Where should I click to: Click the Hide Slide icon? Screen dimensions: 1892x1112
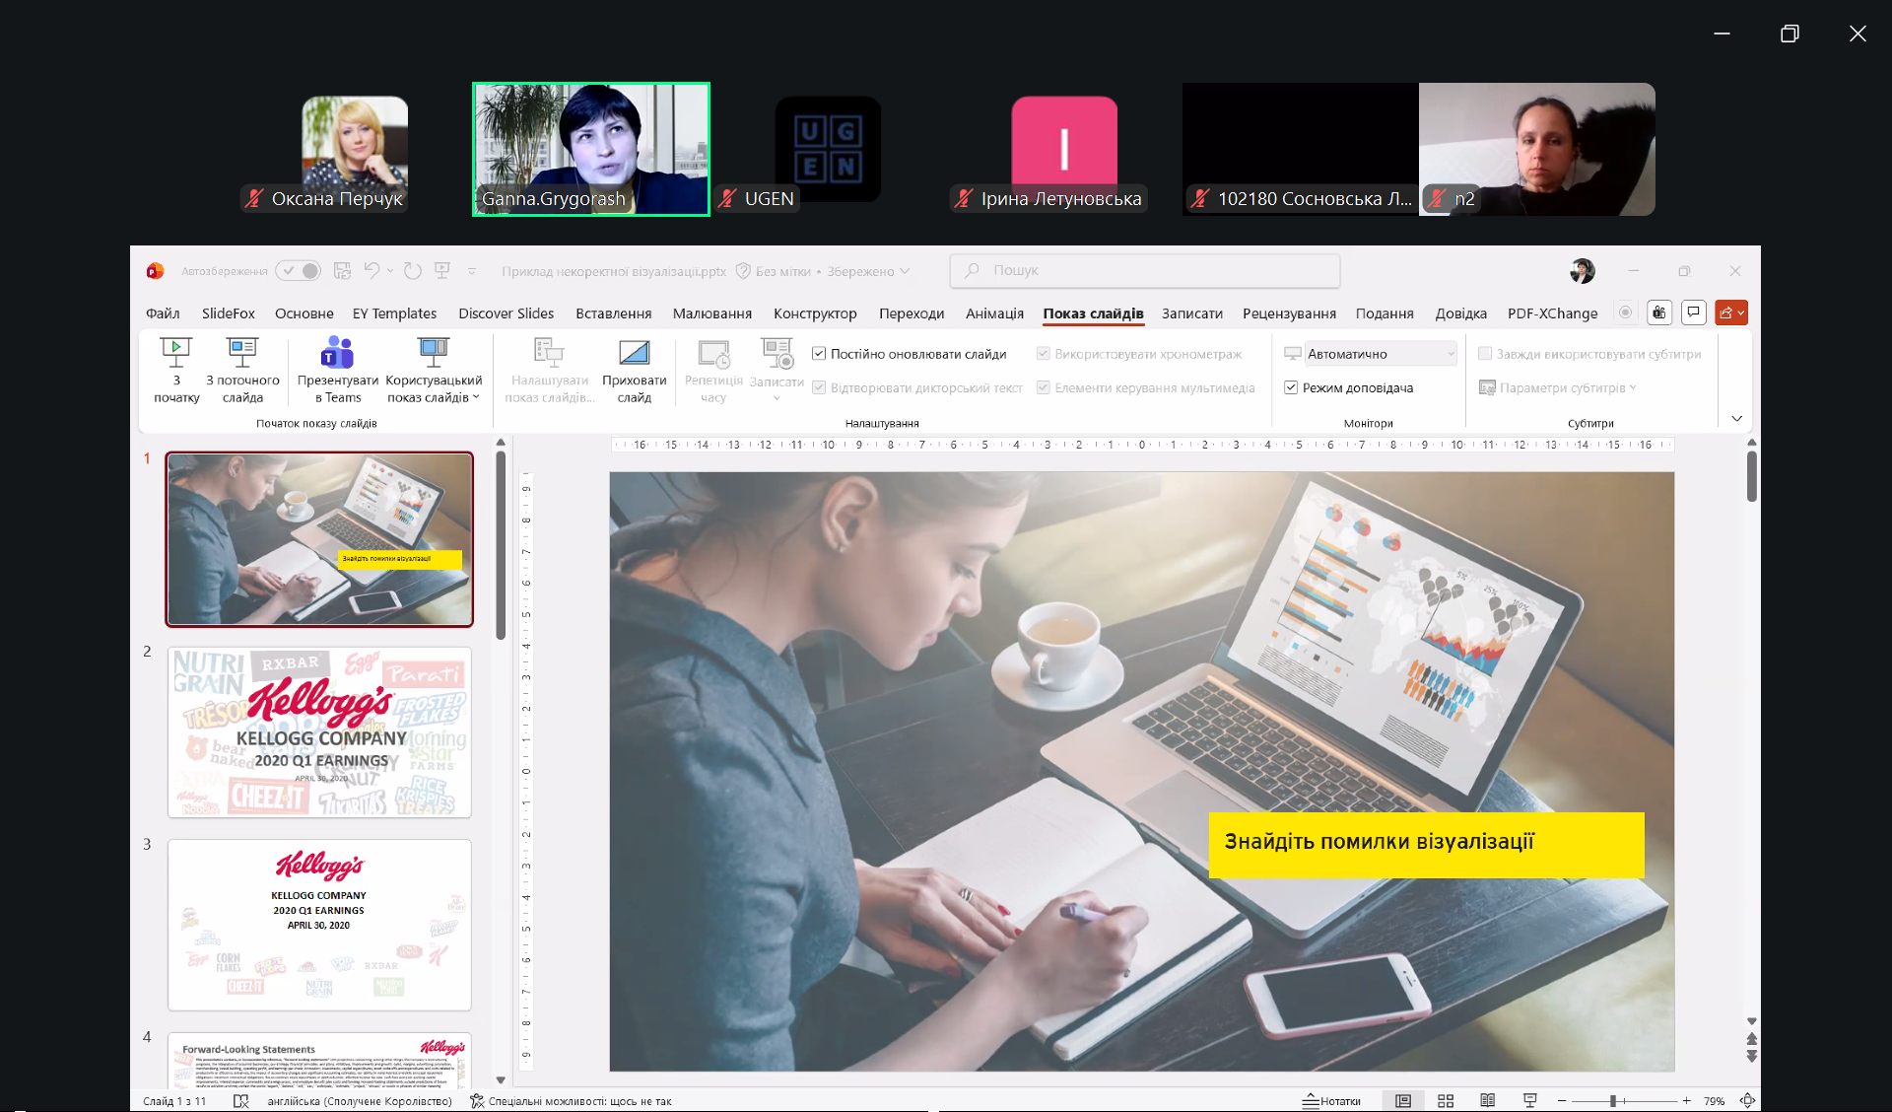634,353
